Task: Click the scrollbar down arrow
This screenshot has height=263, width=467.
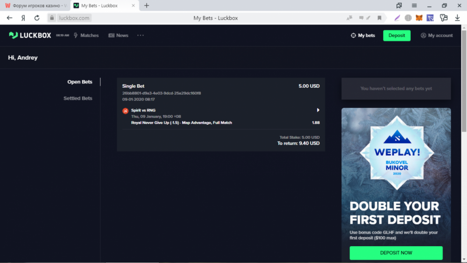Action: tap(464, 260)
